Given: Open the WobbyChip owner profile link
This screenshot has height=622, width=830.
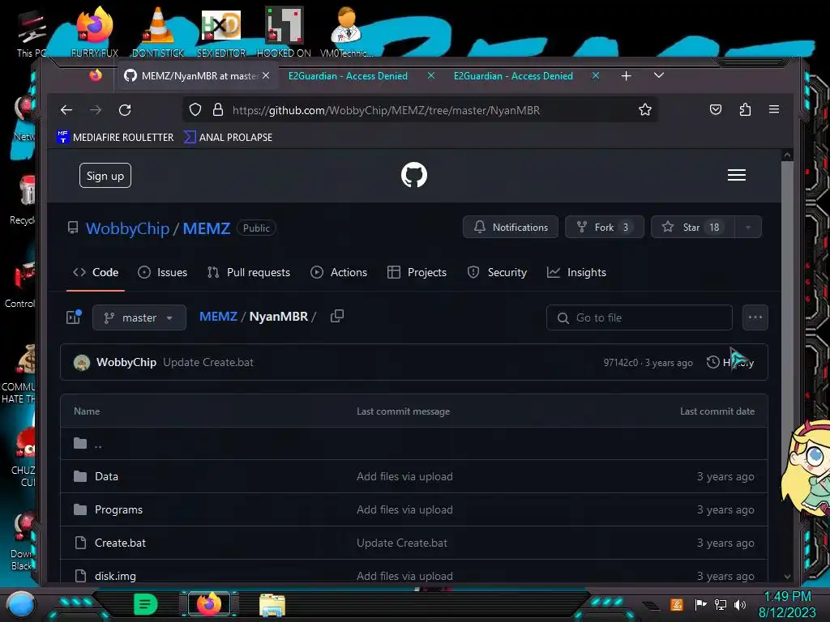Looking at the screenshot, I should [x=127, y=228].
